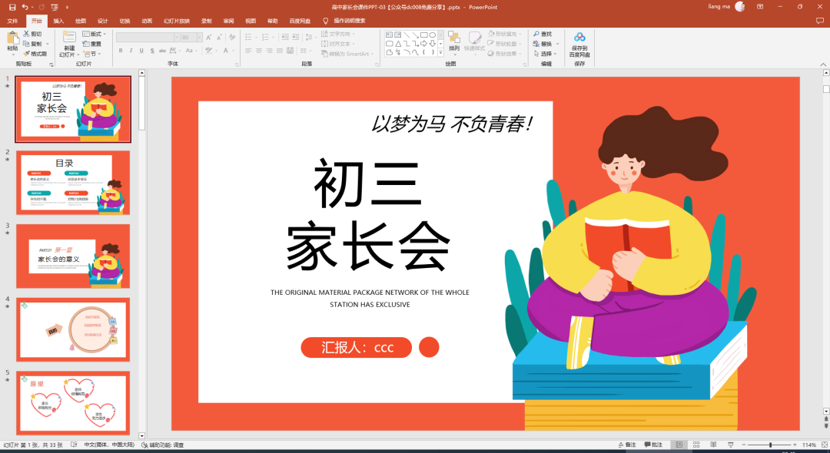Screen dimensions: 830x453
Task: Toggle Align text right
Action: coord(270,51)
